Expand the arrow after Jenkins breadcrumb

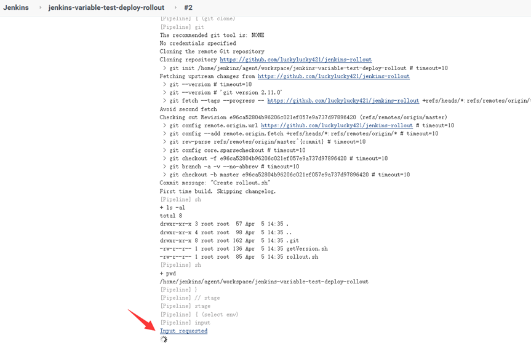pyautogui.click(x=41, y=7)
